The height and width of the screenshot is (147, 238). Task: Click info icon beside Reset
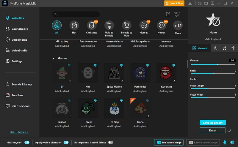point(229,130)
